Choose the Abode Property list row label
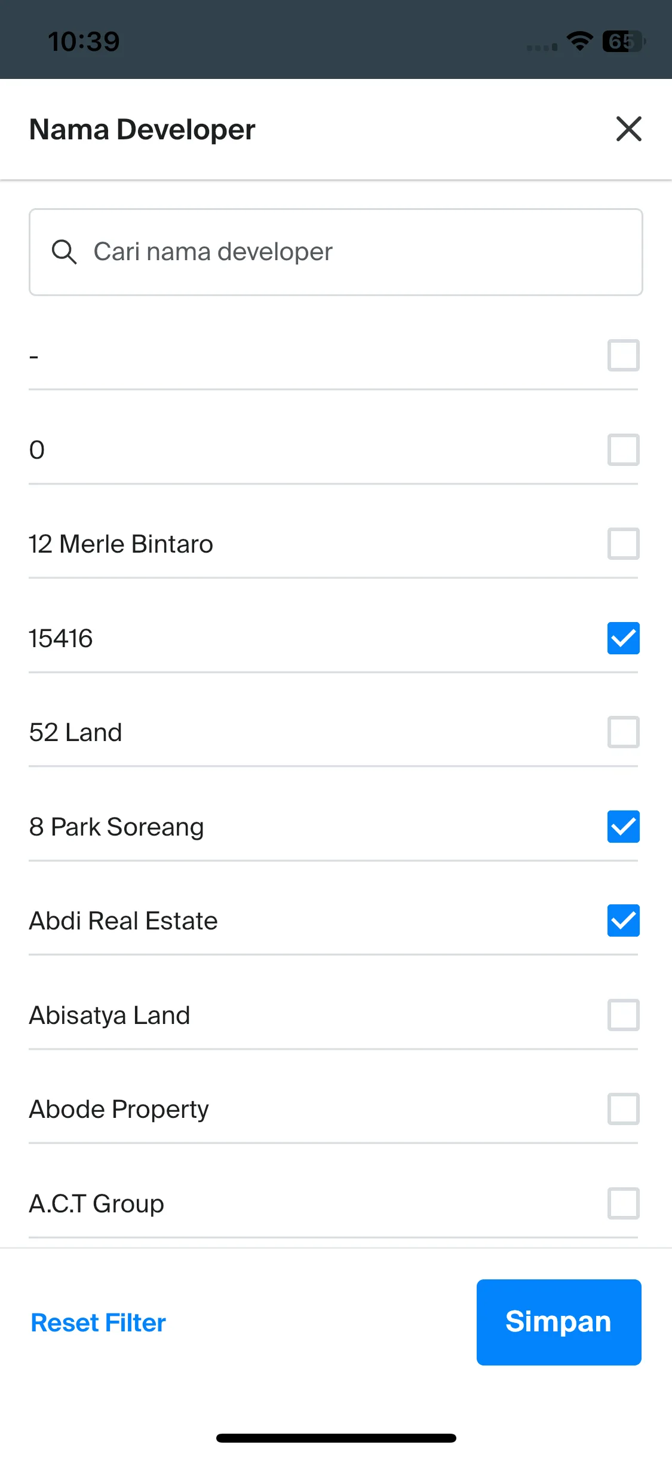Viewport: 672px width, 1457px height. tap(119, 1109)
